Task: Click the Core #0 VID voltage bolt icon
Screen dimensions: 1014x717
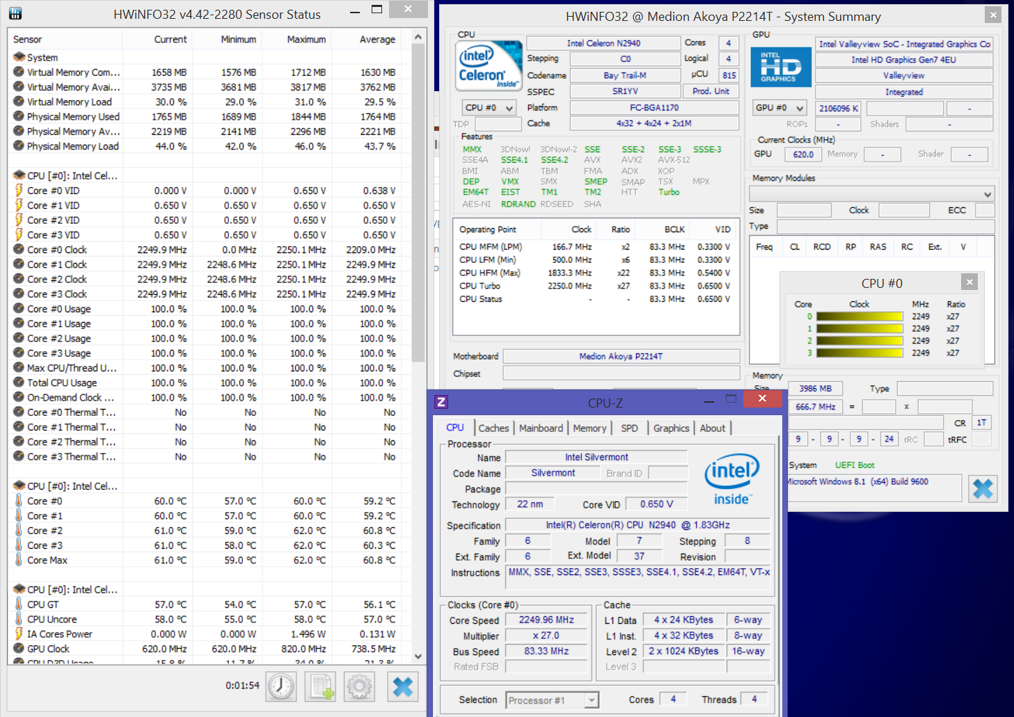Action: pos(19,191)
